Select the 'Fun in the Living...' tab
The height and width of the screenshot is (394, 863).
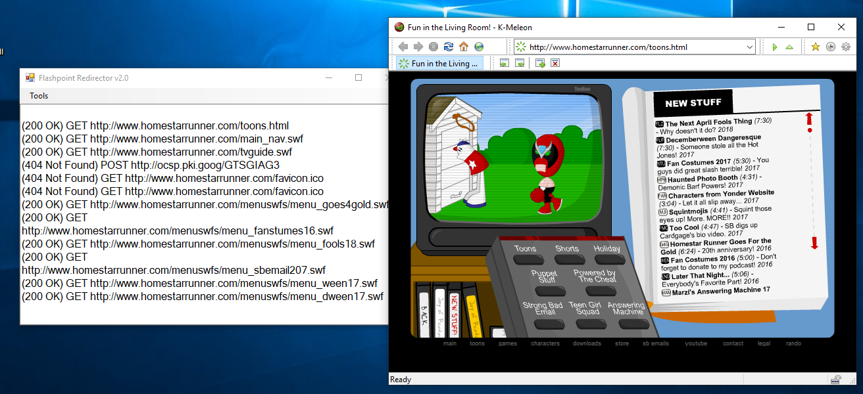(x=439, y=64)
